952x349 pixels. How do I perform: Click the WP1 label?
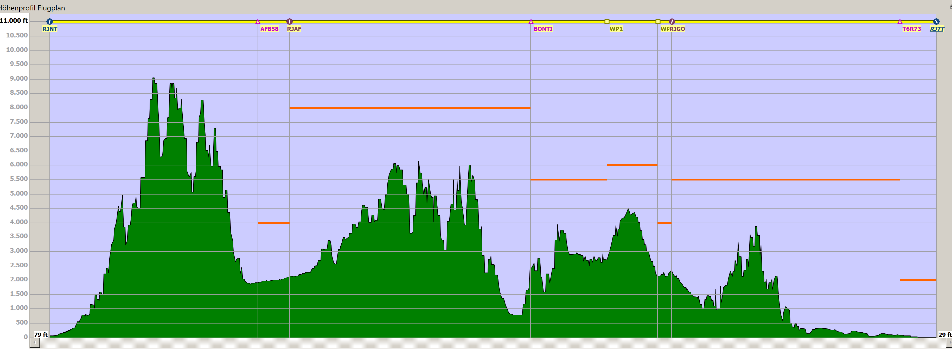point(616,29)
